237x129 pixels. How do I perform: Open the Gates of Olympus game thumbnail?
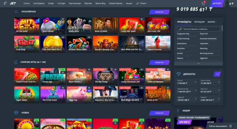(158, 76)
